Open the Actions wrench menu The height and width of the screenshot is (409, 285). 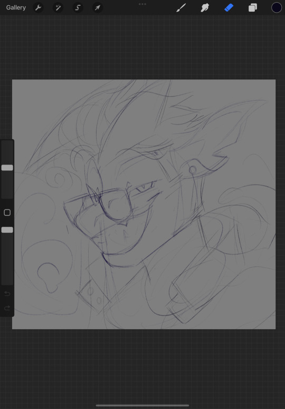tap(38, 7)
